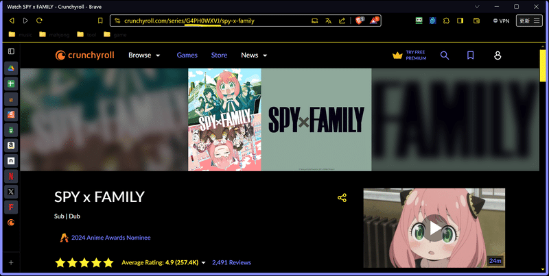Viewport: 549px width, 276px height.
Task: Open the green figure sidebar shortcut
Action: (x=11, y=130)
